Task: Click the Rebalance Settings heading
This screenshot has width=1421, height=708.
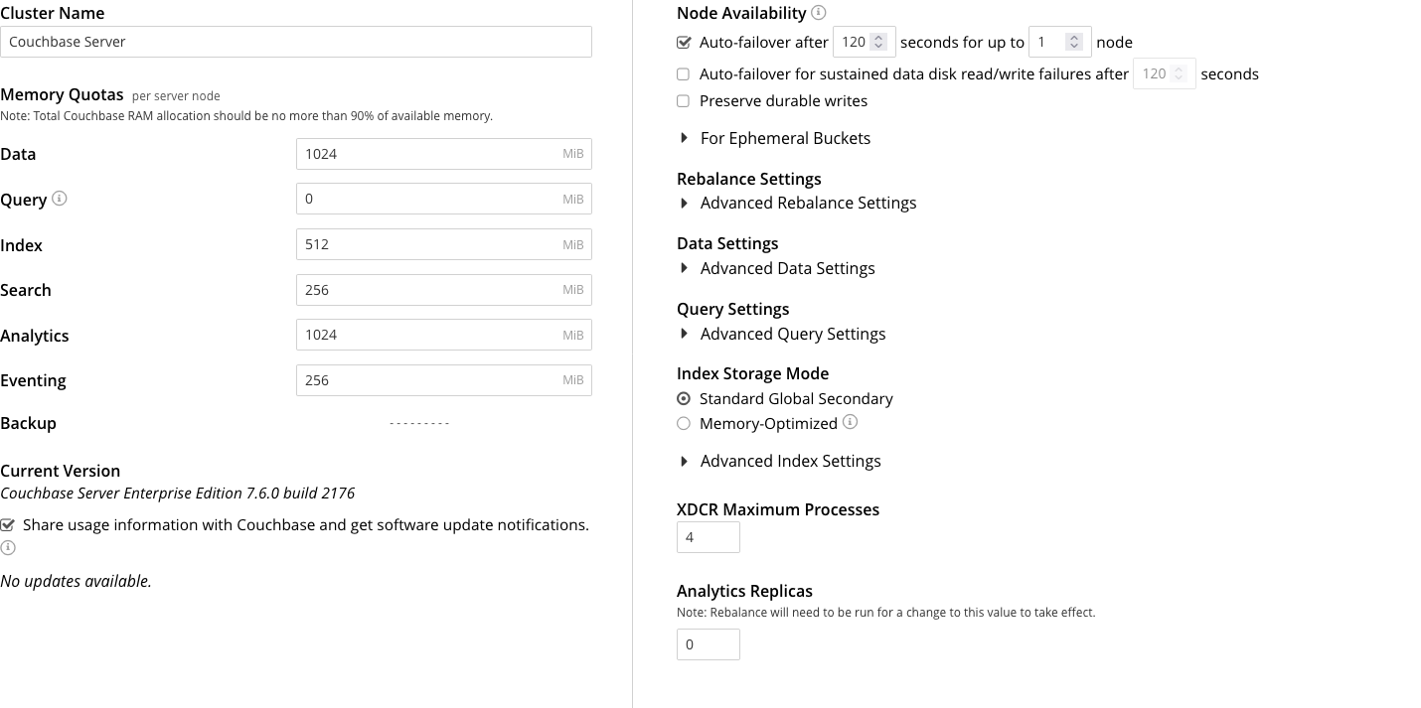Action: coord(749,179)
